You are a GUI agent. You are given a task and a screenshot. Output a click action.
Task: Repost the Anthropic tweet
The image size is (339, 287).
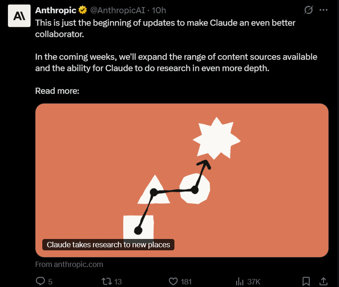pyautogui.click(x=107, y=281)
